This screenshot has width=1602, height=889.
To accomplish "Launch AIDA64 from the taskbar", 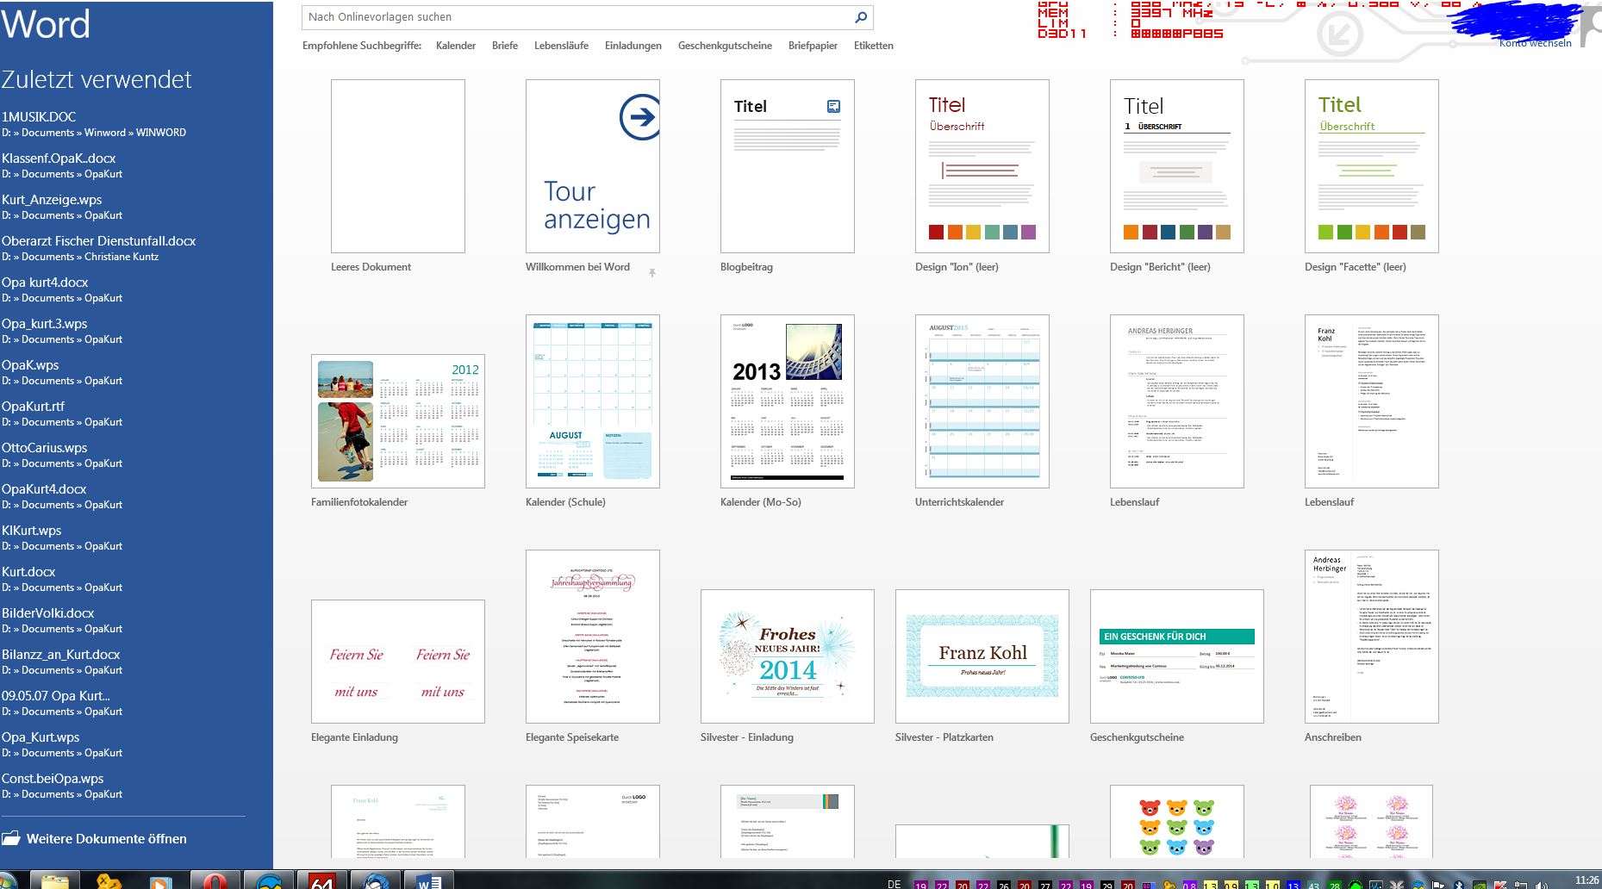I will [x=321, y=880].
